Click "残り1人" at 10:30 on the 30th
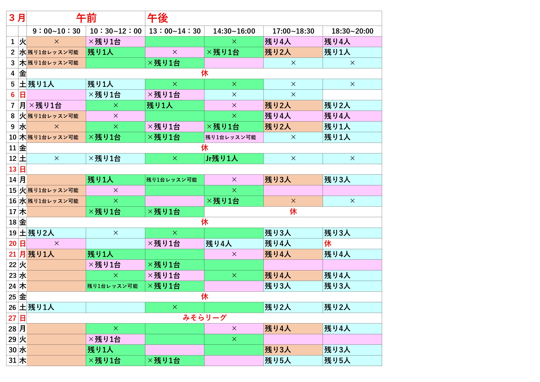Screen dimensions: 540x382 coord(100,350)
